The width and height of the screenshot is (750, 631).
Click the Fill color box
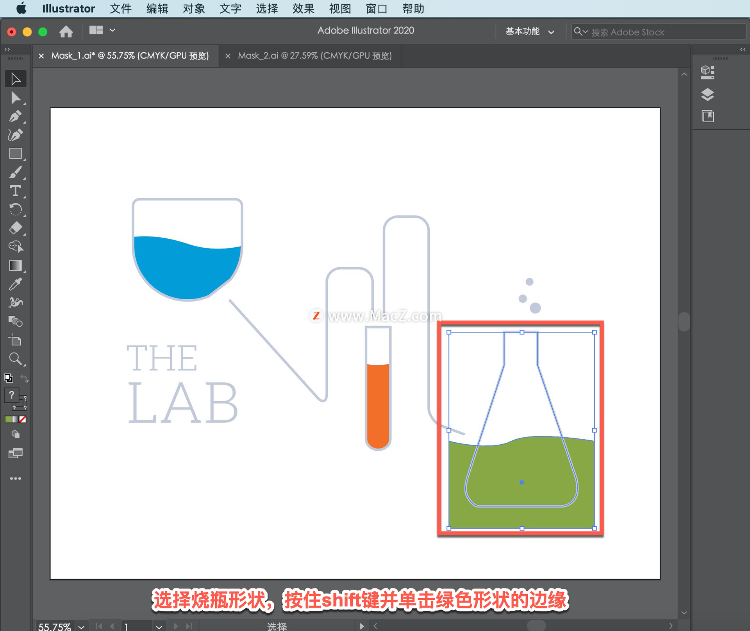click(11, 395)
